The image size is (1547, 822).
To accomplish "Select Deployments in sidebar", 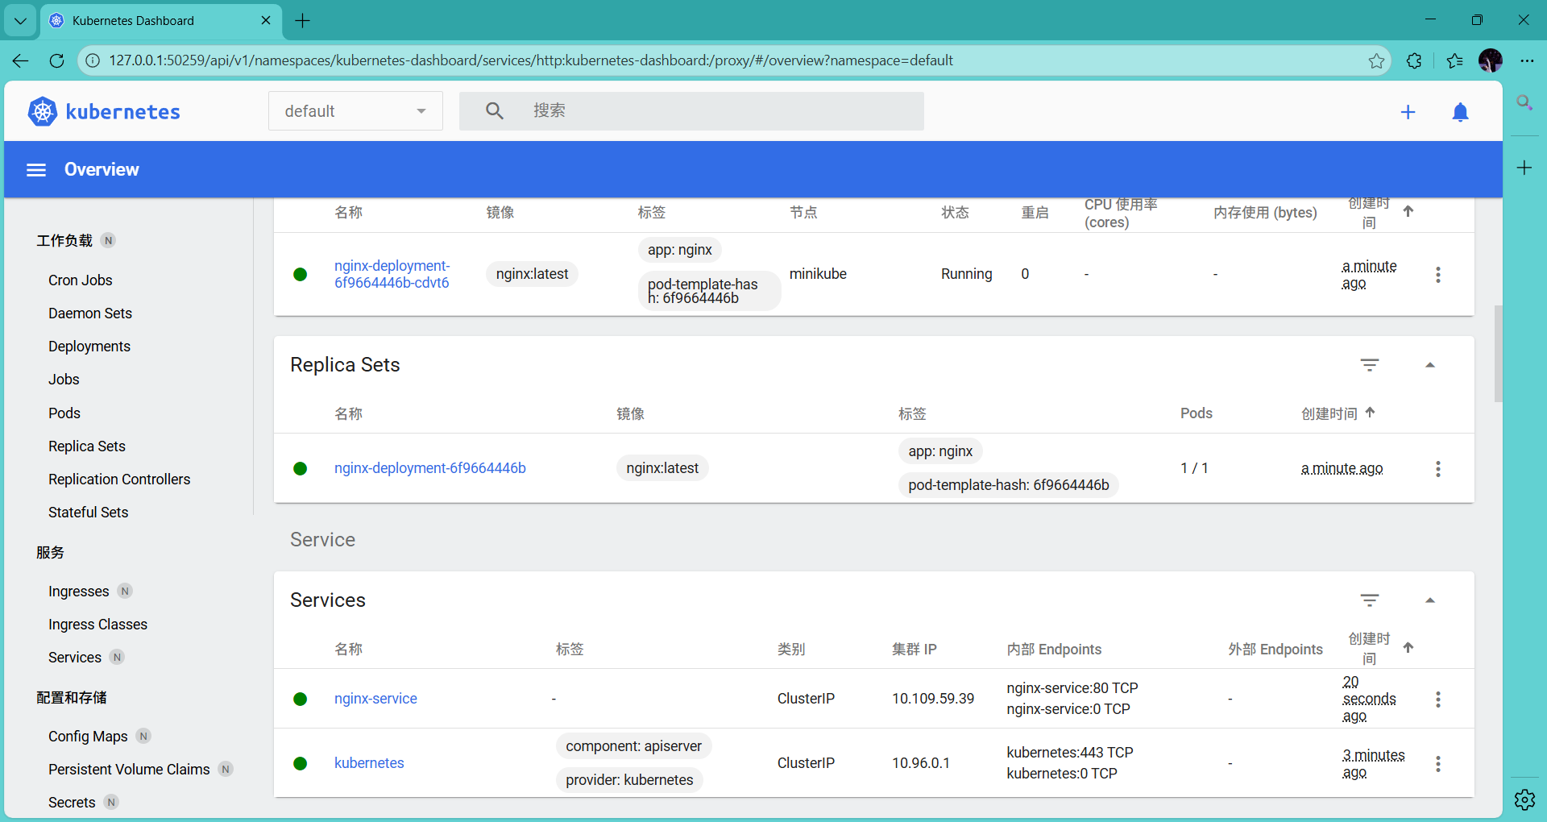I will (89, 347).
